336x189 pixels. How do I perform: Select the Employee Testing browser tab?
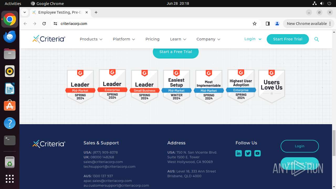point(60,12)
